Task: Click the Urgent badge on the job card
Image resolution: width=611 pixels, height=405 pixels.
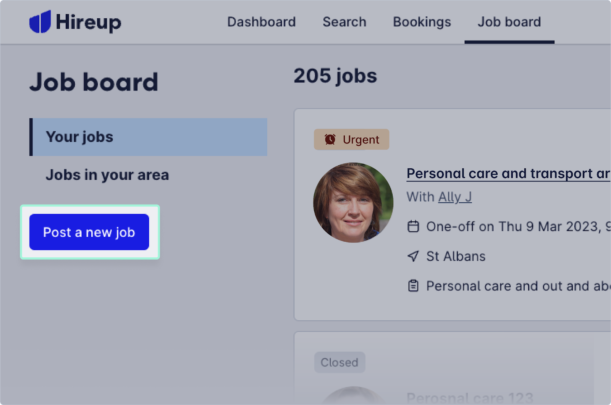Action: pos(351,139)
